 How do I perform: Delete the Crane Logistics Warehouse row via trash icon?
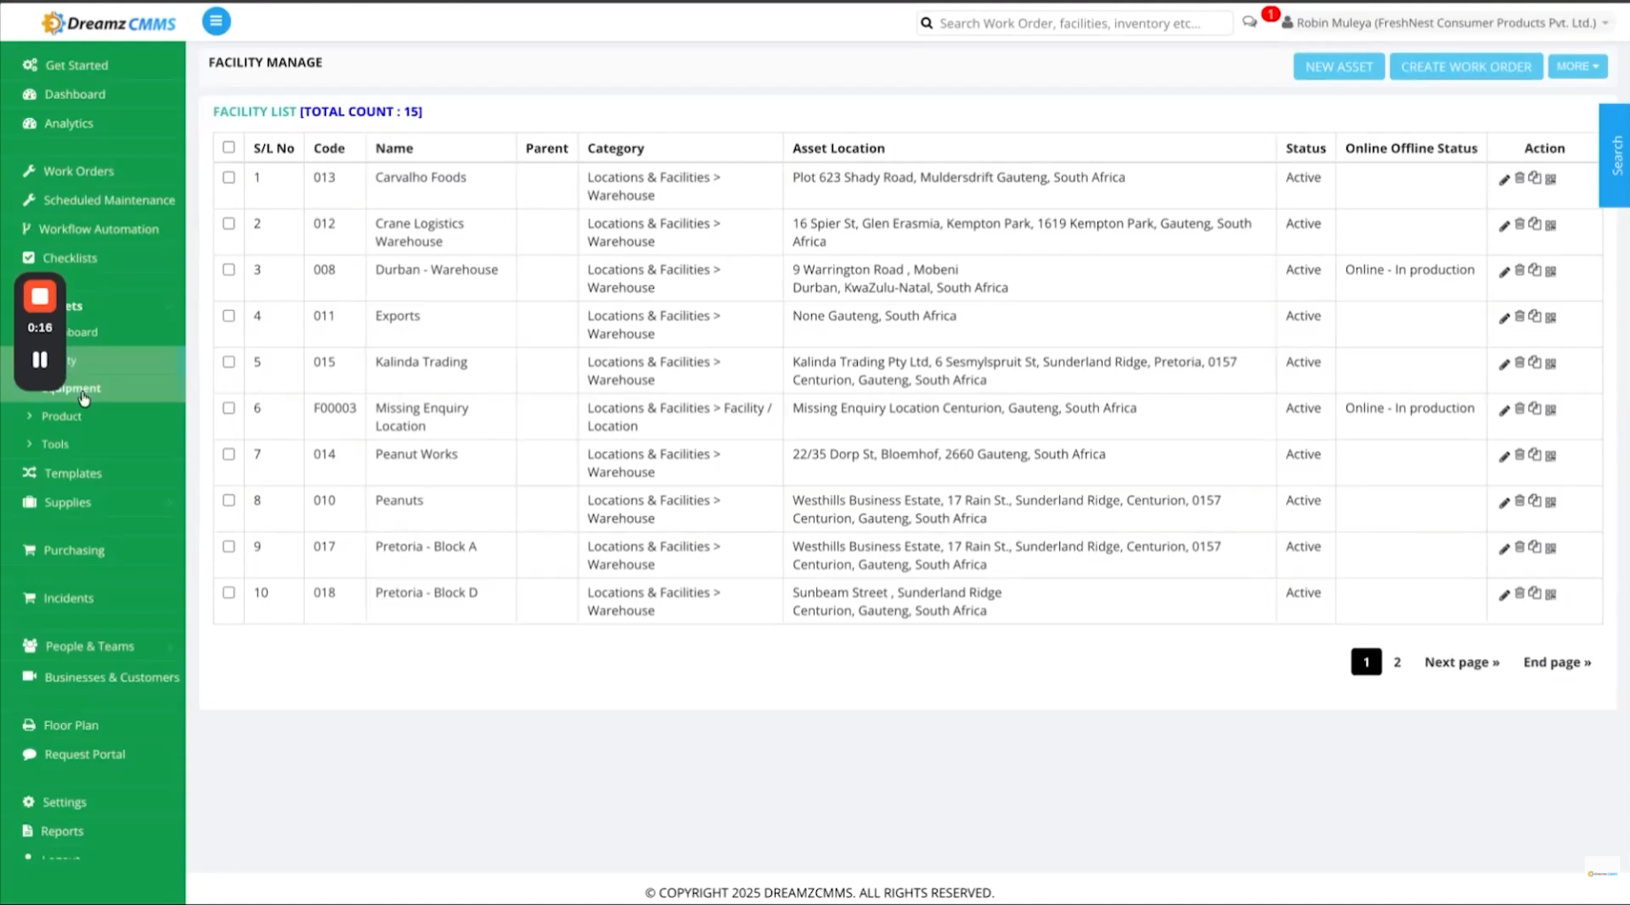[1519, 224]
